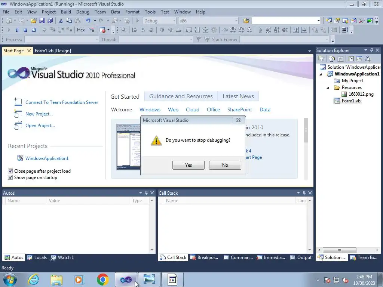
Task: Click No in the stop debugging dialog
Action: (225, 165)
